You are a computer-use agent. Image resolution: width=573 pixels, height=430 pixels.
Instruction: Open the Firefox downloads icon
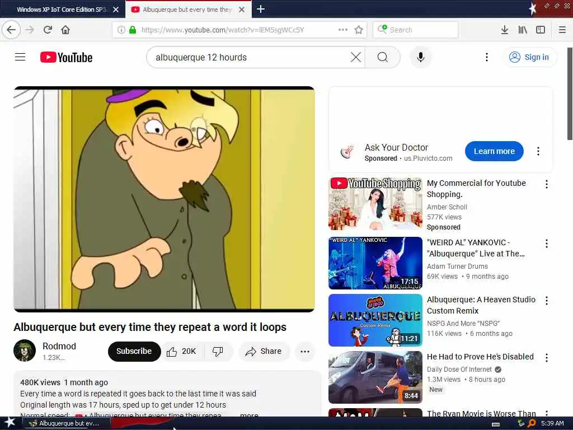pos(505,30)
